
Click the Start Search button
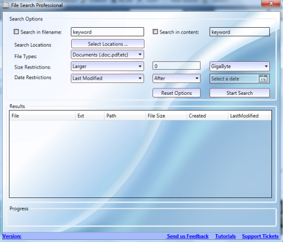tap(240, 93)
